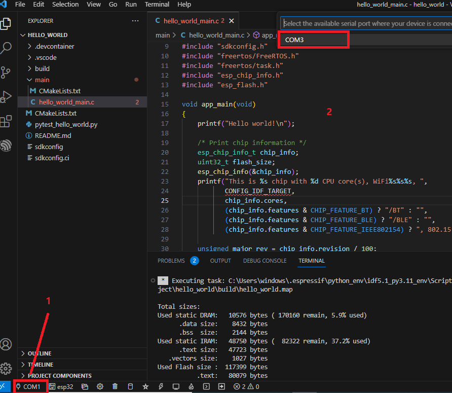The height and width of the screenshot is (393, 452).
Task: Open SDK Configuration Editor gear in status bar
Action: (x=100, y=386)
